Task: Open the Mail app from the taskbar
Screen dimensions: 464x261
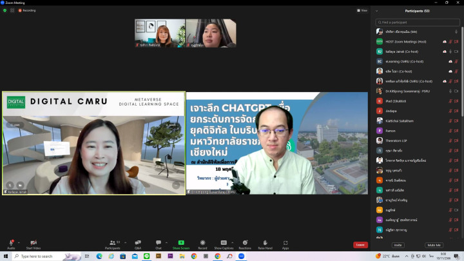Action: [x=135, y=256]
